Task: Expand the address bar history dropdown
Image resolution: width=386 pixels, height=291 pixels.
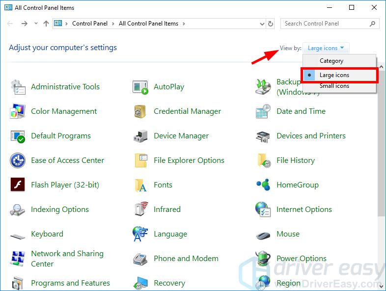Action: click(x=261, y=24)
